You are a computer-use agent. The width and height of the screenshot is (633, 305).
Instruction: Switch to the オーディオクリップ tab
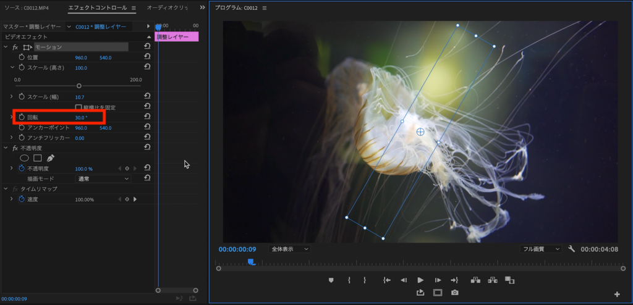(168, 8)
